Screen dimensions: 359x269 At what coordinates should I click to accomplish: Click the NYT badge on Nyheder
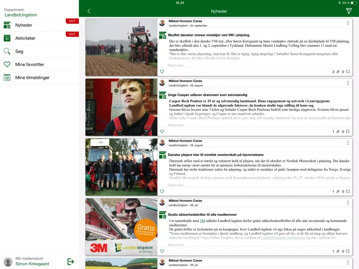(x=72, y=21)
